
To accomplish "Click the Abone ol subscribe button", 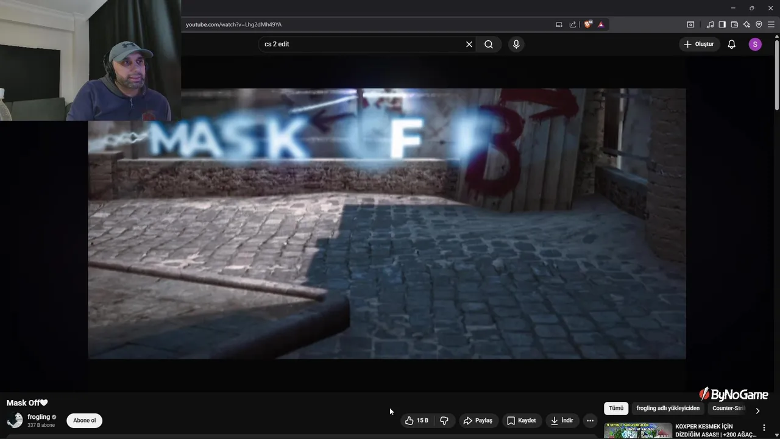I will coord(85,421).
